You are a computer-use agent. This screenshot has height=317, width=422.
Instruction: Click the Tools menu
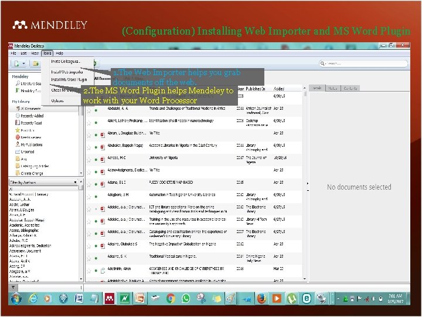[47, 53]
